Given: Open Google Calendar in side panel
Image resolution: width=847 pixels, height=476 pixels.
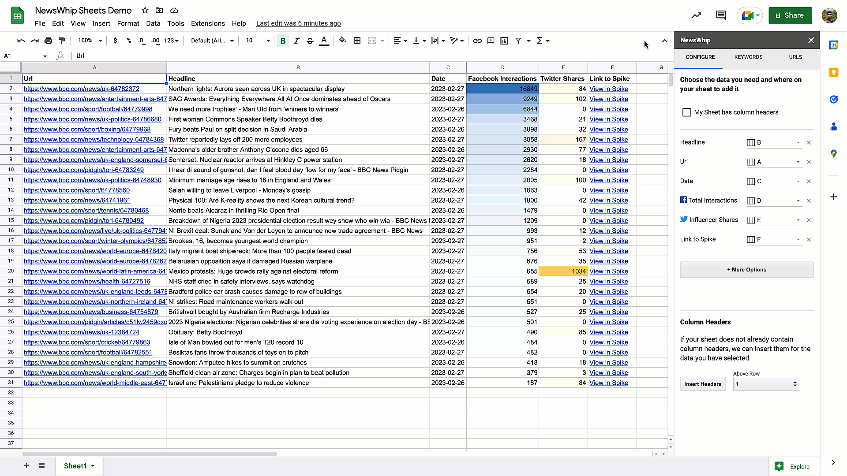Looking at the screenshot, I should click(833, 45).
